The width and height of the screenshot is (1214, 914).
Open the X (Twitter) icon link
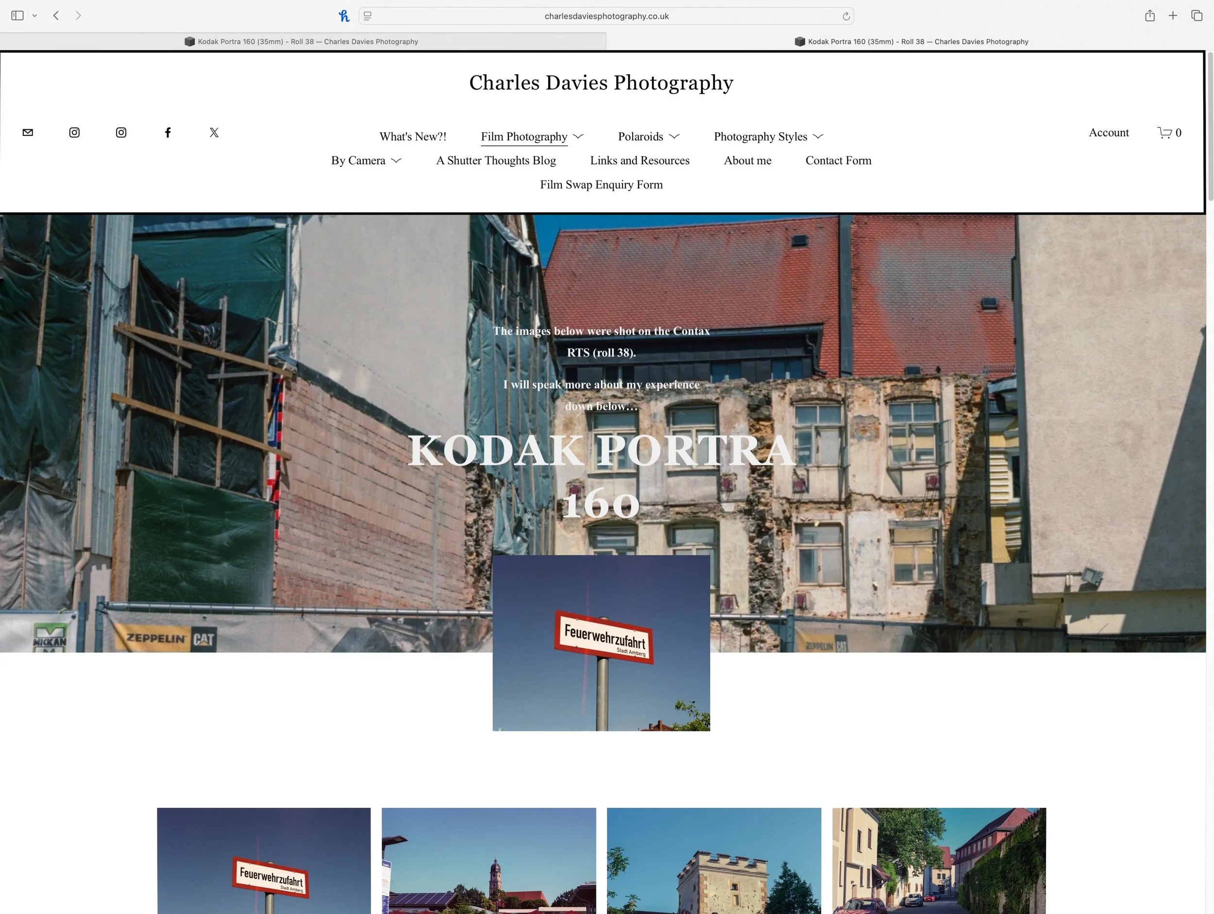point(214,132)
